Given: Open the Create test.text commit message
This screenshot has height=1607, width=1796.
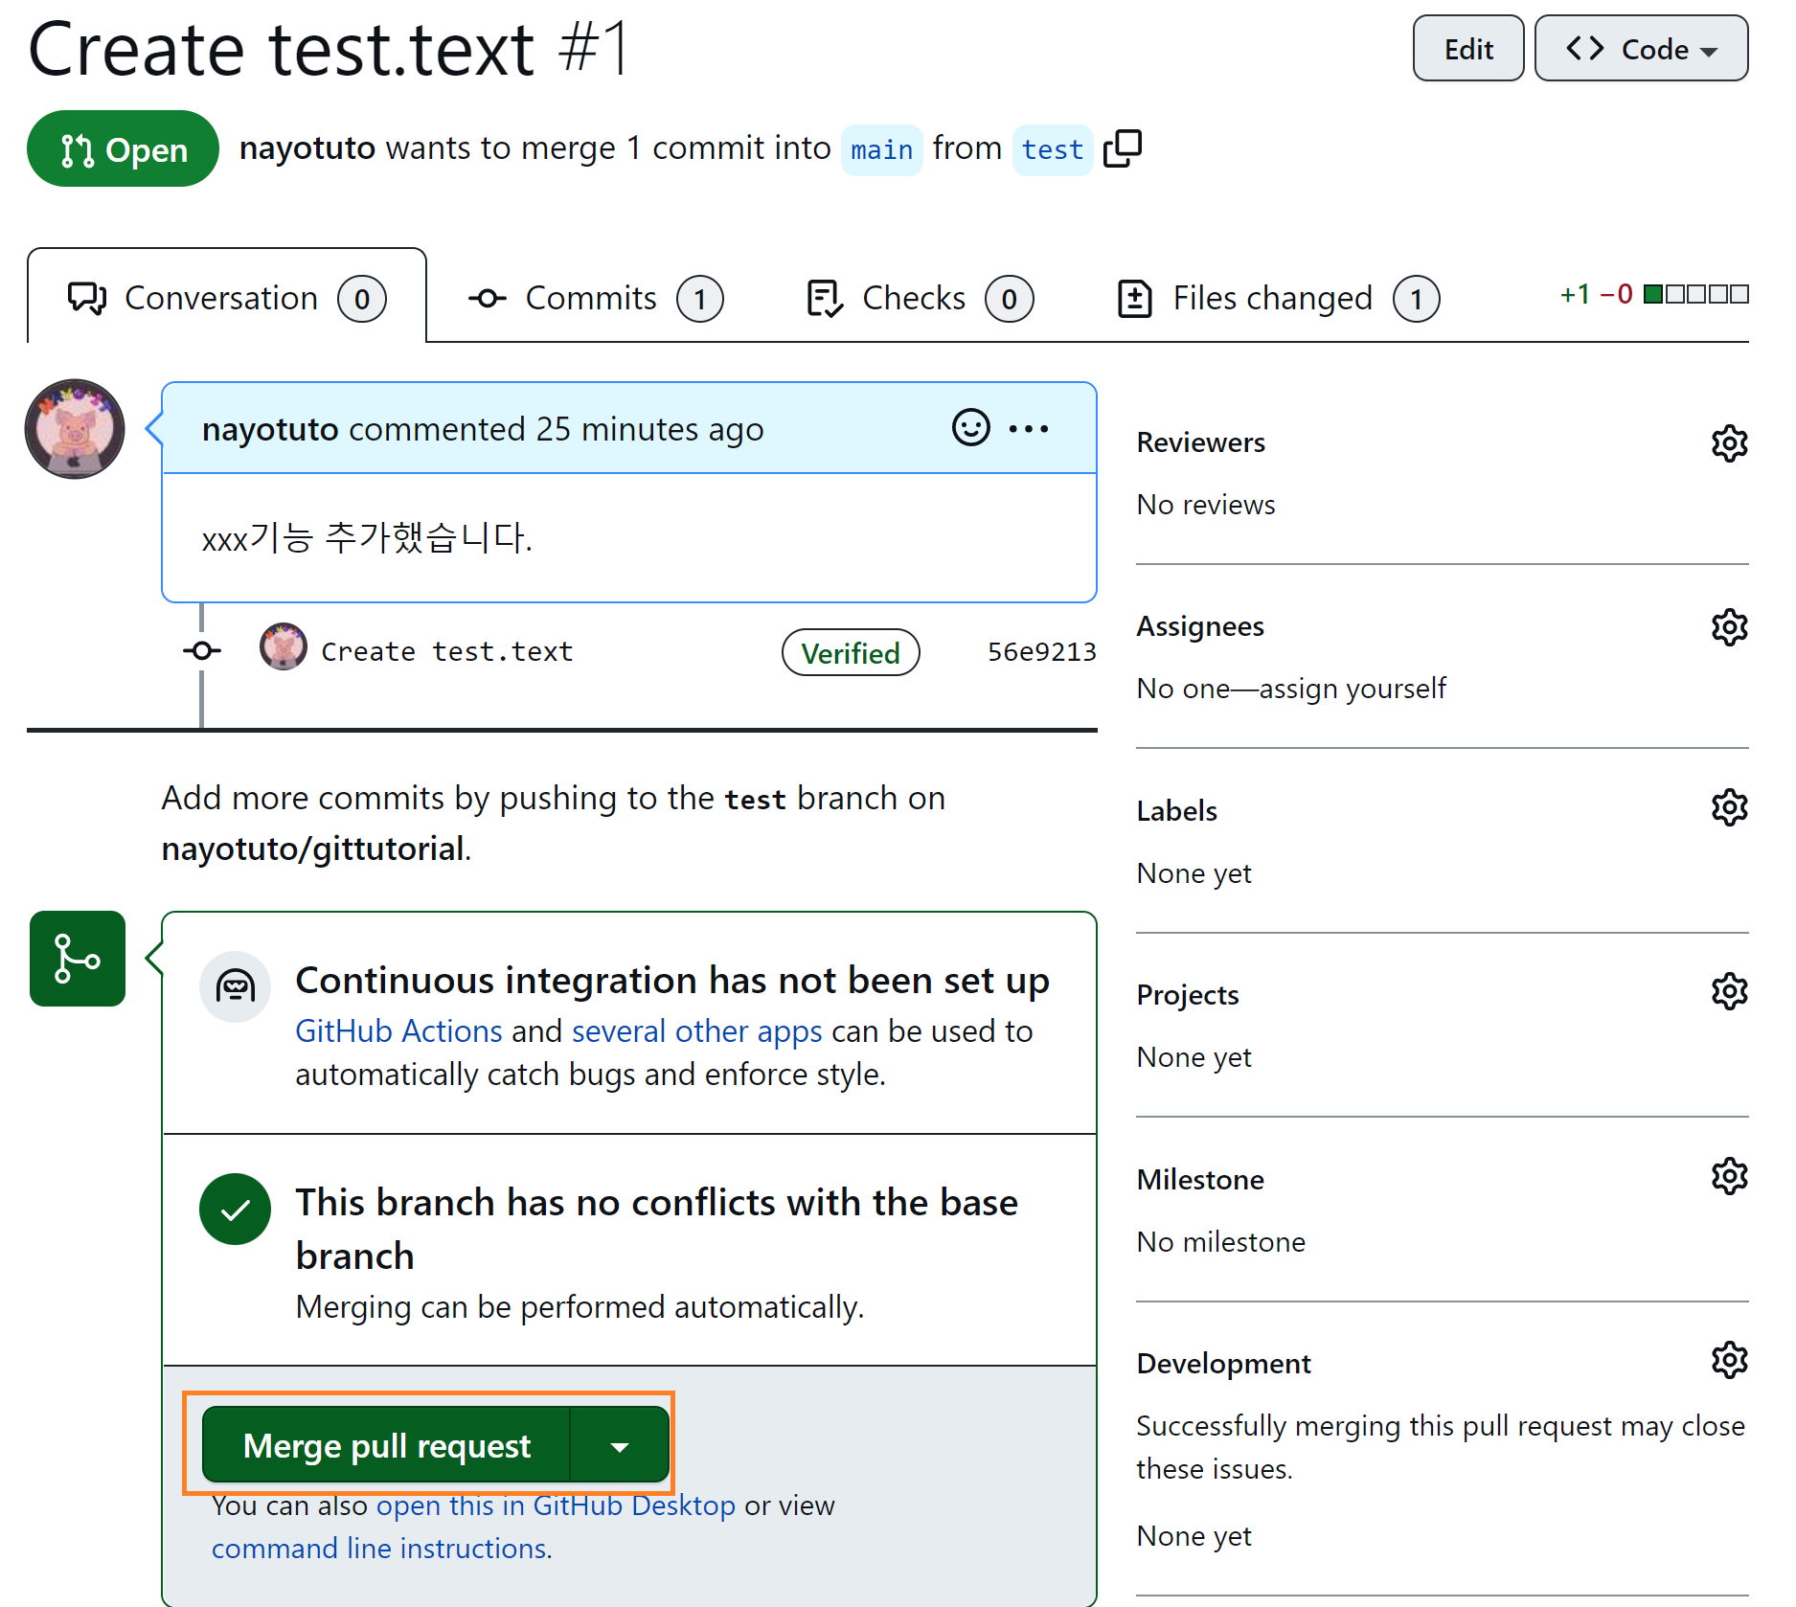Looking at the screenshot, I should coord(446,651).
